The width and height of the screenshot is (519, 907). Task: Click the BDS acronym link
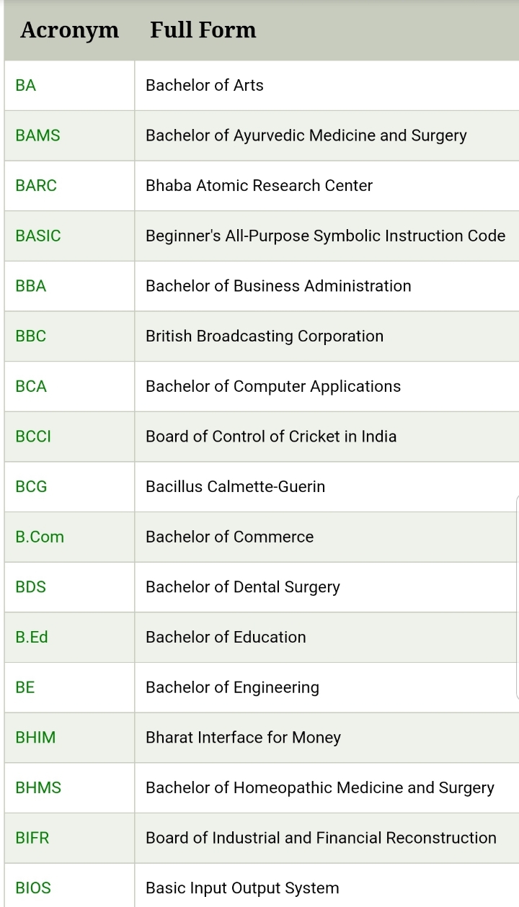click(x=31, y=587)
